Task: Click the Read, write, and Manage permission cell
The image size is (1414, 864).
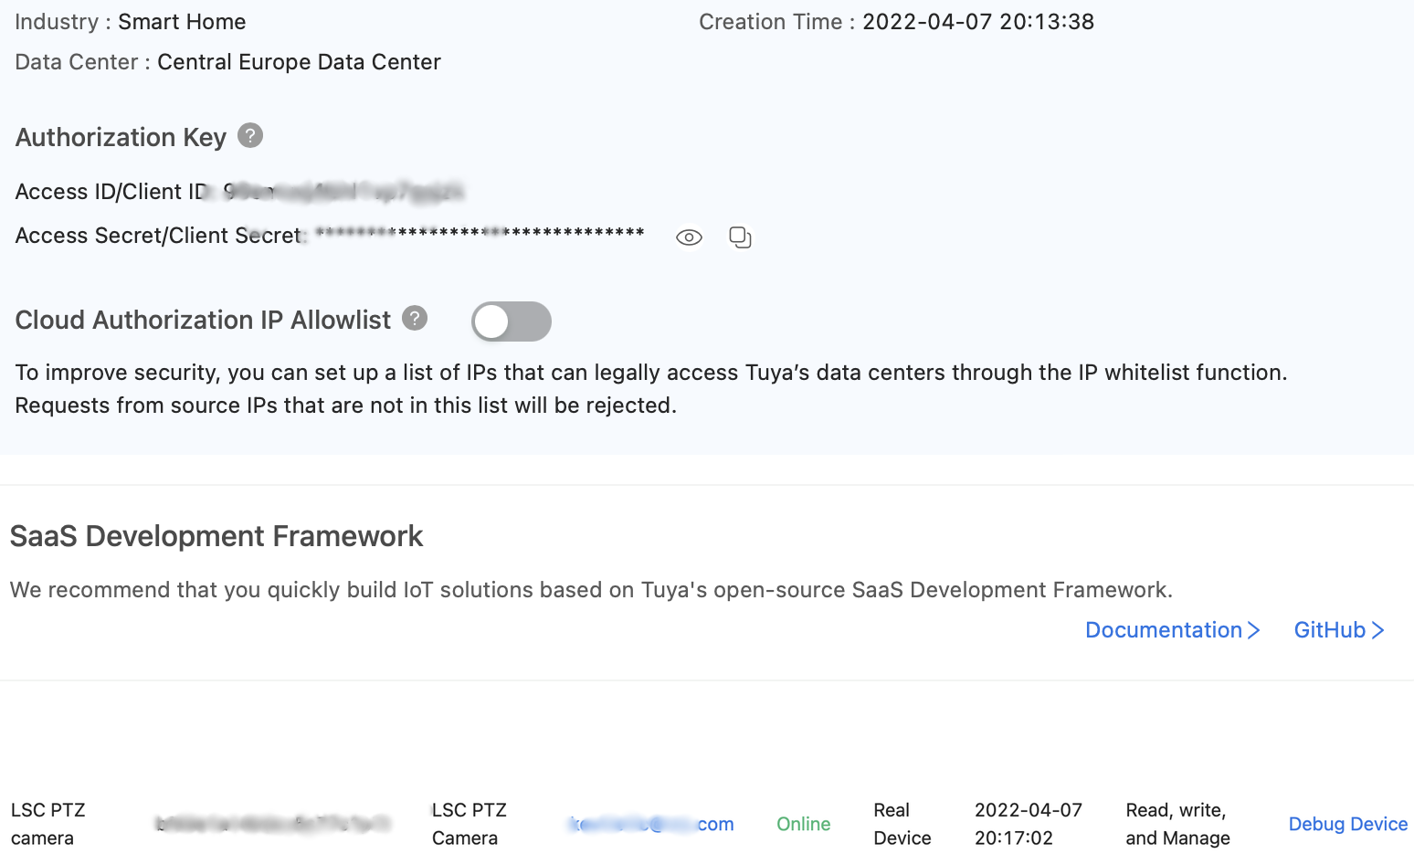Action: tap(1178, 824)
